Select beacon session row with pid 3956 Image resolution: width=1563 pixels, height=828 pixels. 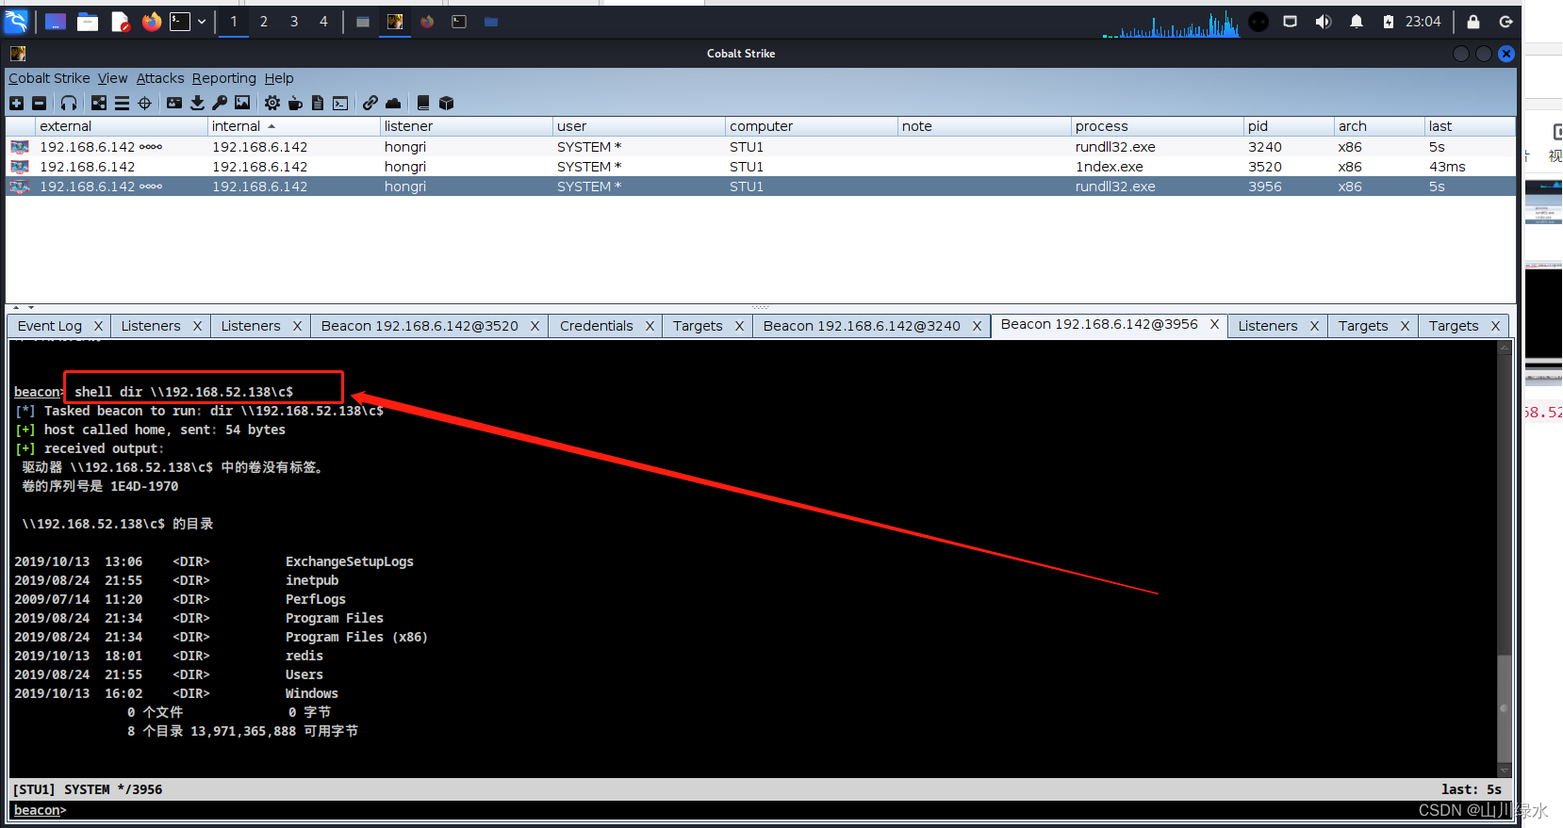click(760, 187)
